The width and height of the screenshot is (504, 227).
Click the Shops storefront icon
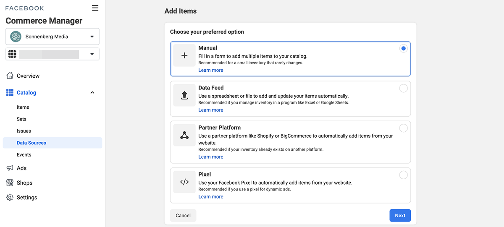point(10,183)
